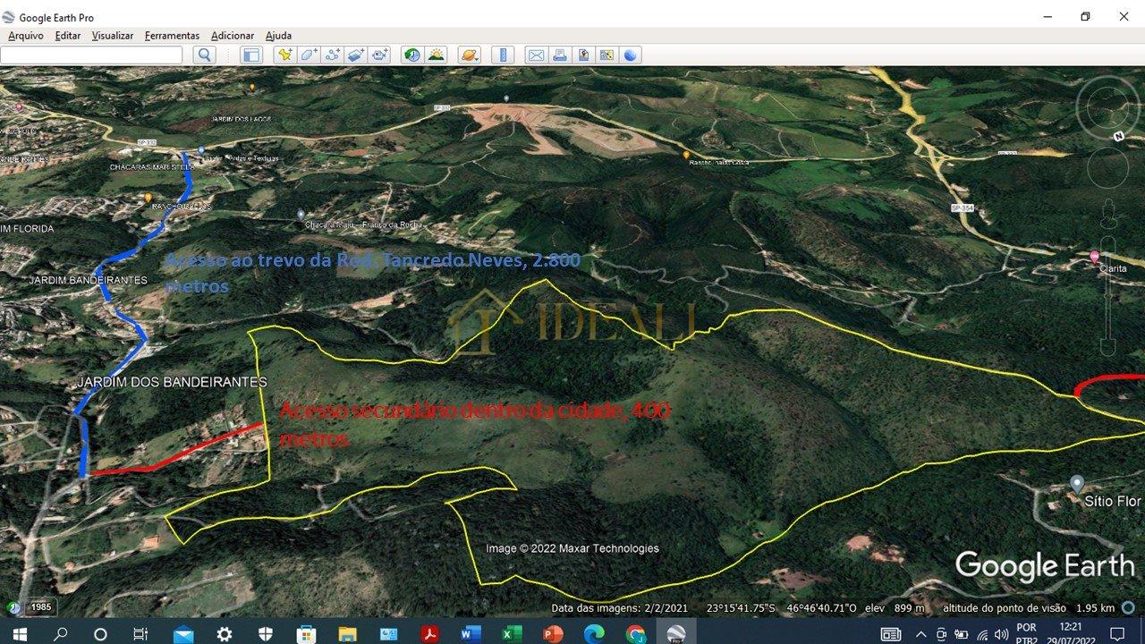Open the Ferramentas menu
This screenshot has height=644, width=1145.
pos(172,36)
